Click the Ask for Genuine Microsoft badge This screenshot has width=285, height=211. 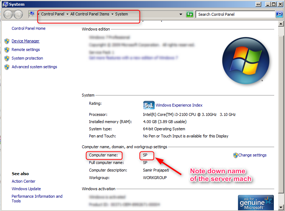click(256, 203)
